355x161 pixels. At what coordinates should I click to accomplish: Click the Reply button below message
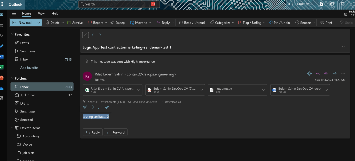coord(93,132)
